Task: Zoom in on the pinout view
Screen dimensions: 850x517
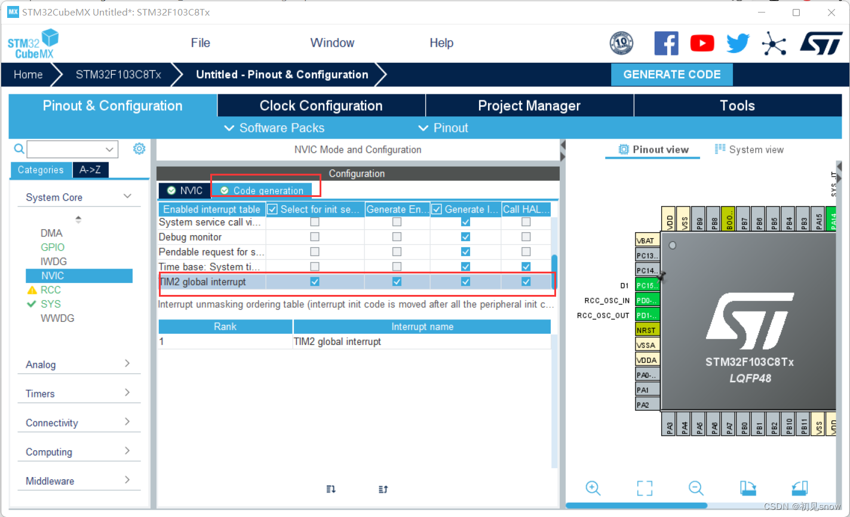Action: (593, 488)
